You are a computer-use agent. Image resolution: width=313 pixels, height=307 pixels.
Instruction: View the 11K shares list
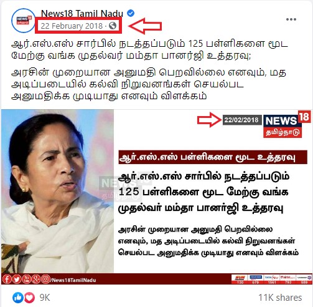280,298
